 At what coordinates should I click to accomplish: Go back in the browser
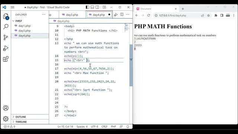tap(137, 15)
